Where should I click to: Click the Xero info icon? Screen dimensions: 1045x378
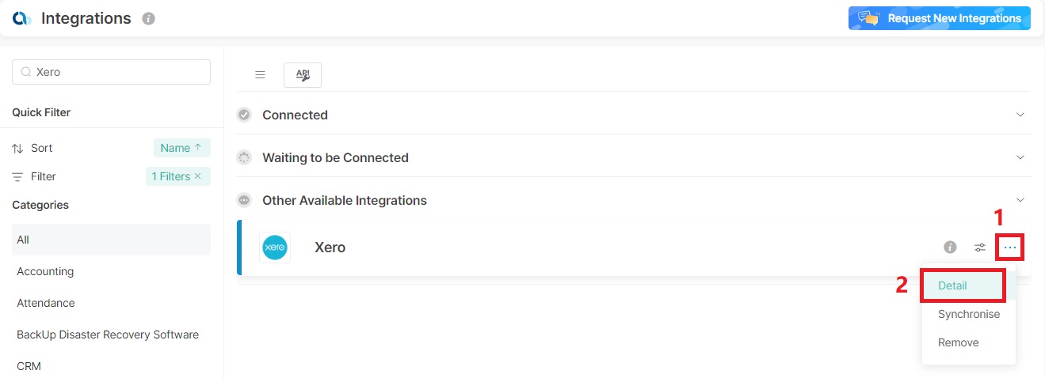950,248
